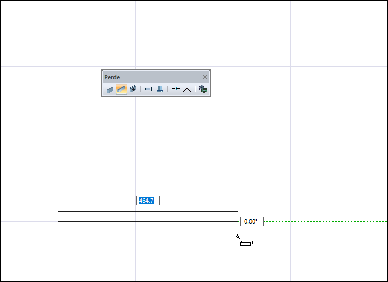Open Perde settings gears icon
The width and height of the screenshot is (388, 282).
point(203,89)
